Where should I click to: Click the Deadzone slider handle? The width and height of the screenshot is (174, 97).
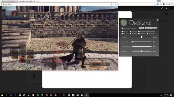[x=132, y=42]
